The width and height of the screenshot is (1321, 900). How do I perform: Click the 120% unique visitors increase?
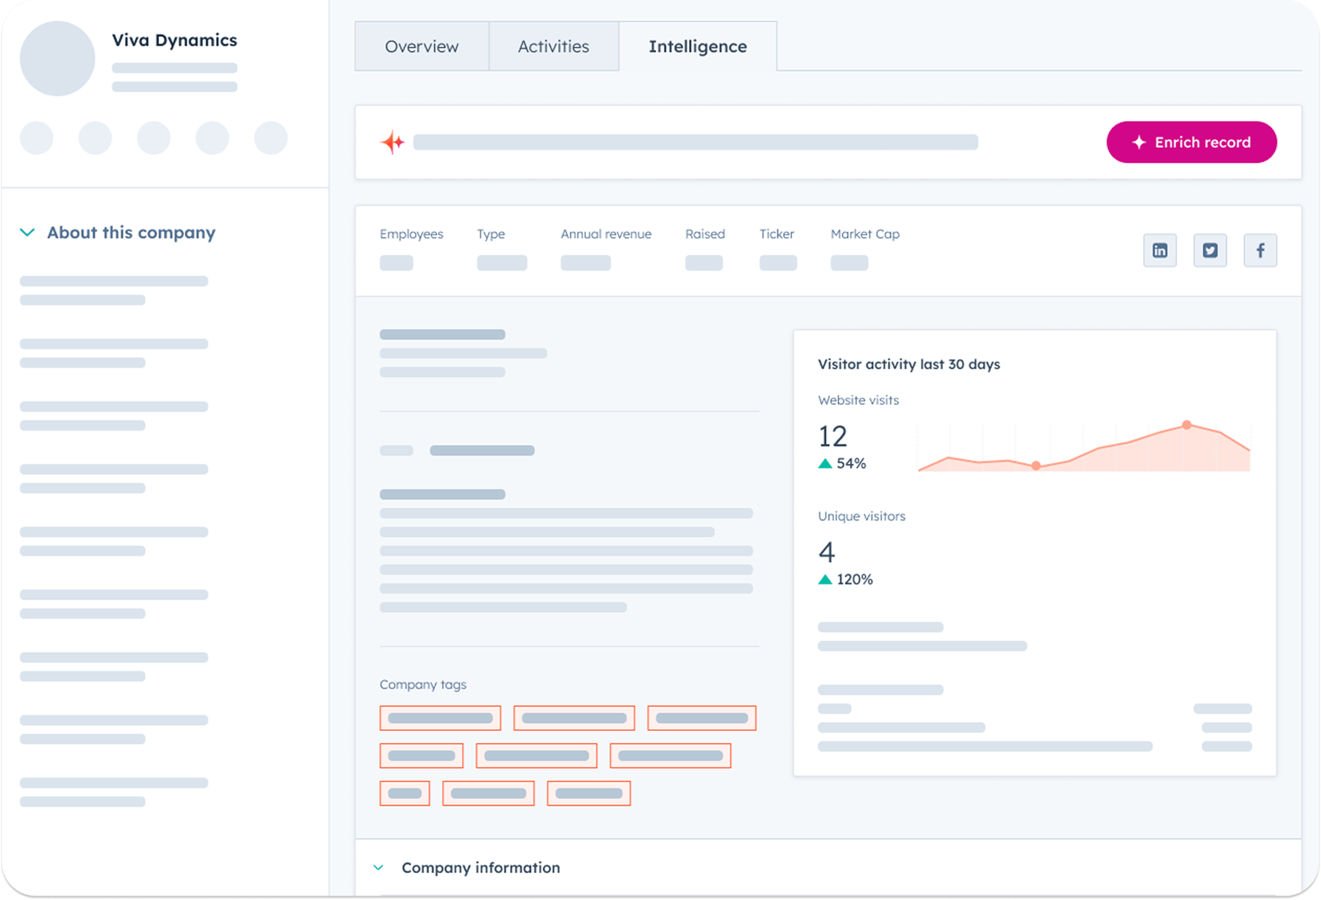845,580
